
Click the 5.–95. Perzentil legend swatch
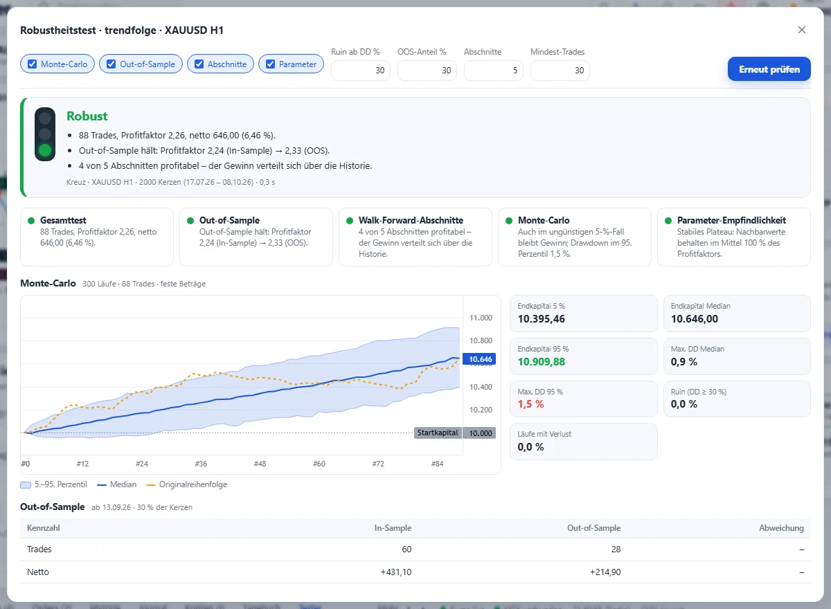coord(26,484)
